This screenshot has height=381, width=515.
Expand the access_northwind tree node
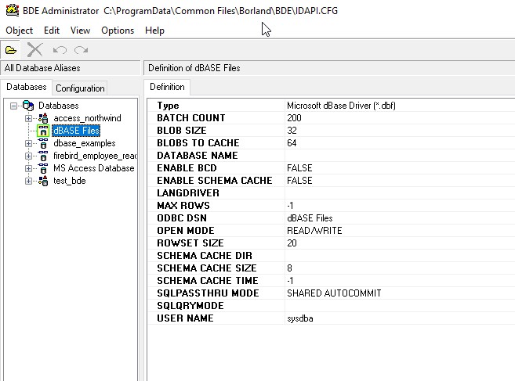point(29,118)
